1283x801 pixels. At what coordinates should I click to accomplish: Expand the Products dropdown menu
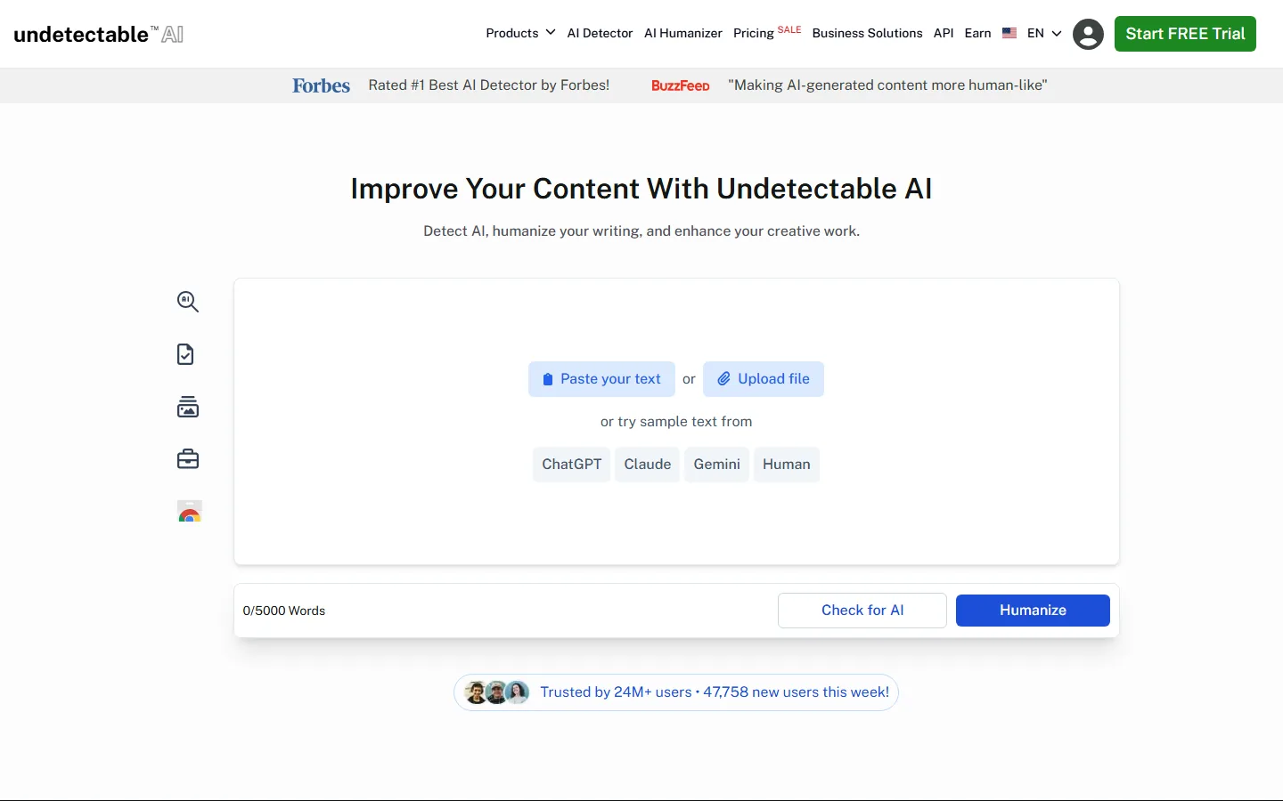520,33
